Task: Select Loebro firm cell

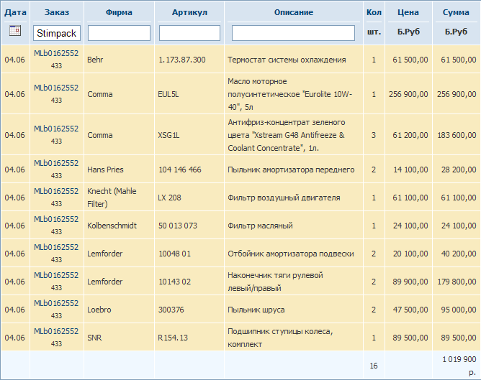Action: [99, 310]
